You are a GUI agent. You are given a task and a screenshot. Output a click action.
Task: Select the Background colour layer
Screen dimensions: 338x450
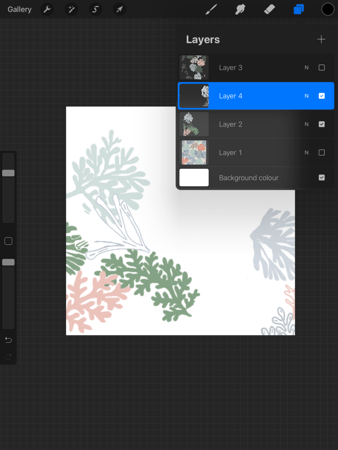tap(249, 178)
